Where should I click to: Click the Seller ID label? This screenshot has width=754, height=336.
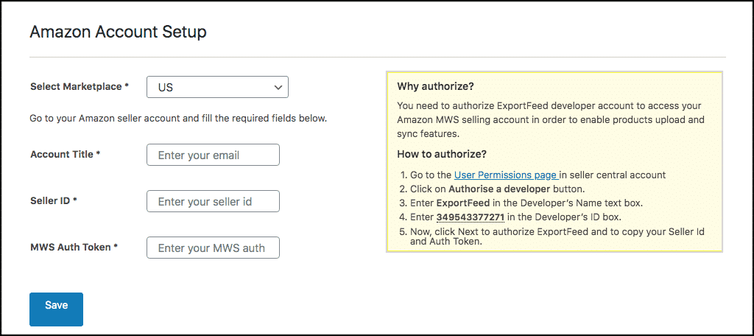(54, 200)
